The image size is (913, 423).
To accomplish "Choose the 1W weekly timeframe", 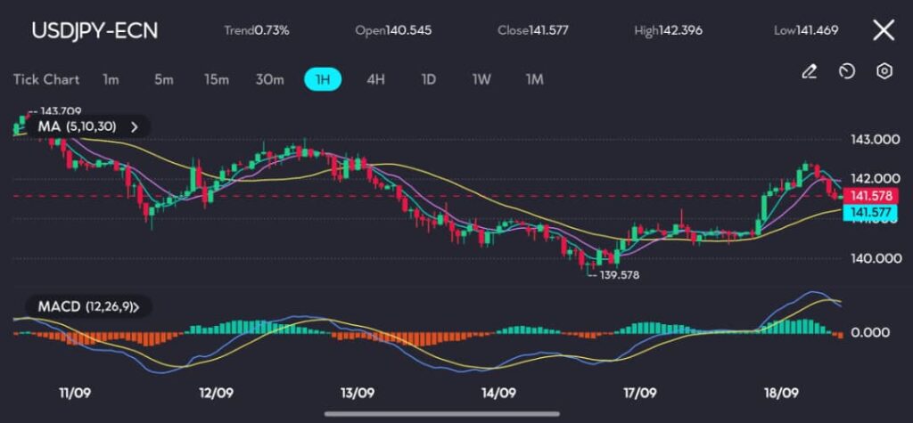I will (x=481, y=79).
